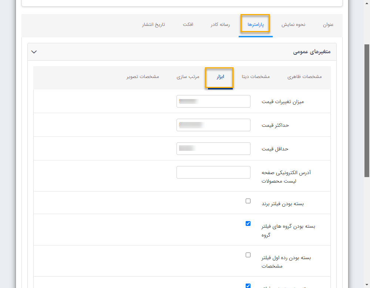
Task: Open the رسانه کادر tab
Action: (x=220, y=25)
